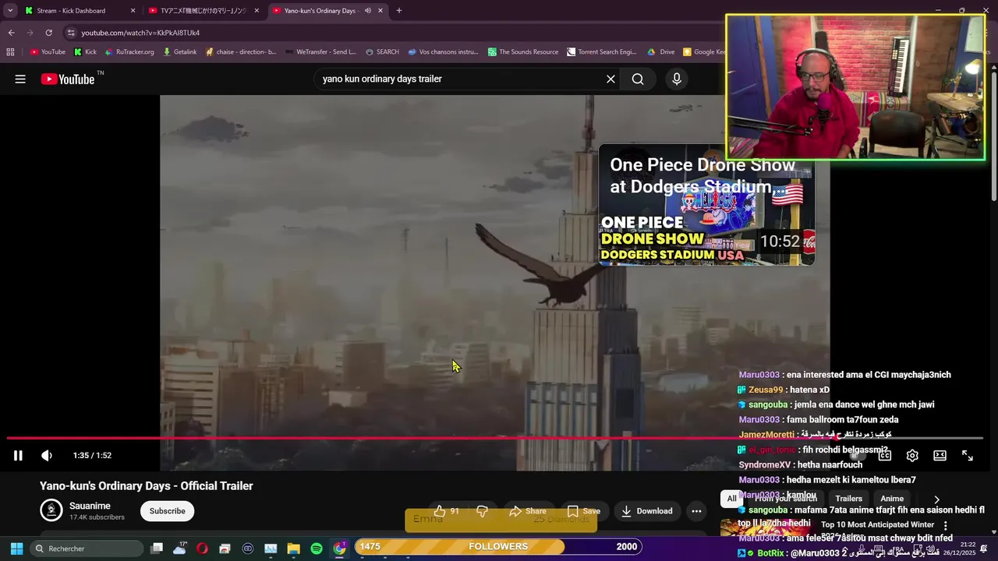Clear the search query with the X

[610, 79]
